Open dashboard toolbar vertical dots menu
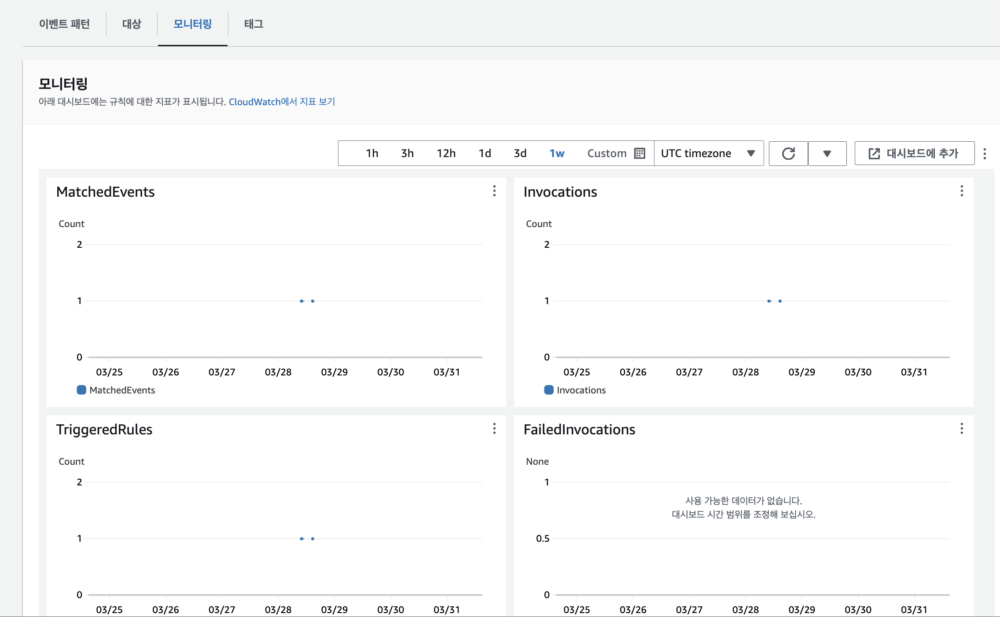This screenshot has height=617, width=1000. (985, 154)
